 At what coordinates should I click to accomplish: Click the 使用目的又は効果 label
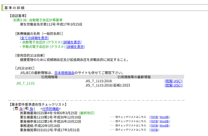(30, 55)
